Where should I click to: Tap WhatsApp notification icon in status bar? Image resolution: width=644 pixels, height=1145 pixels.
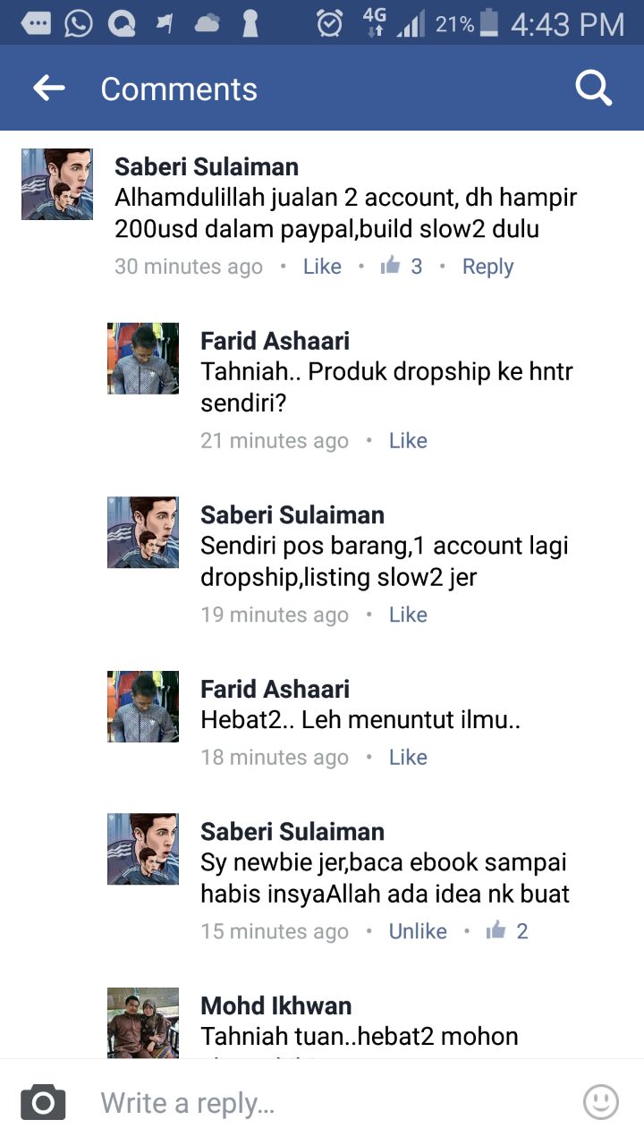(x=78, y=23)
